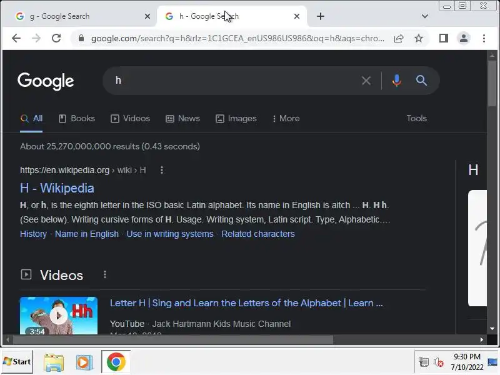Click the knowledge panel image card
The image size is (500, 375).
(x=477, y=248)
